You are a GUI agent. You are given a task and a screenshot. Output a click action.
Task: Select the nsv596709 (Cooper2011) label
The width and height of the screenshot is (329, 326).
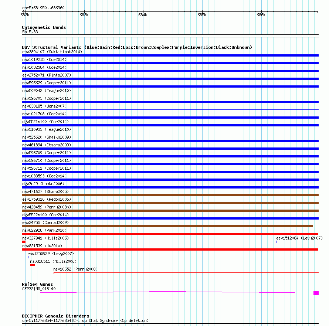(x=47, y=153)
